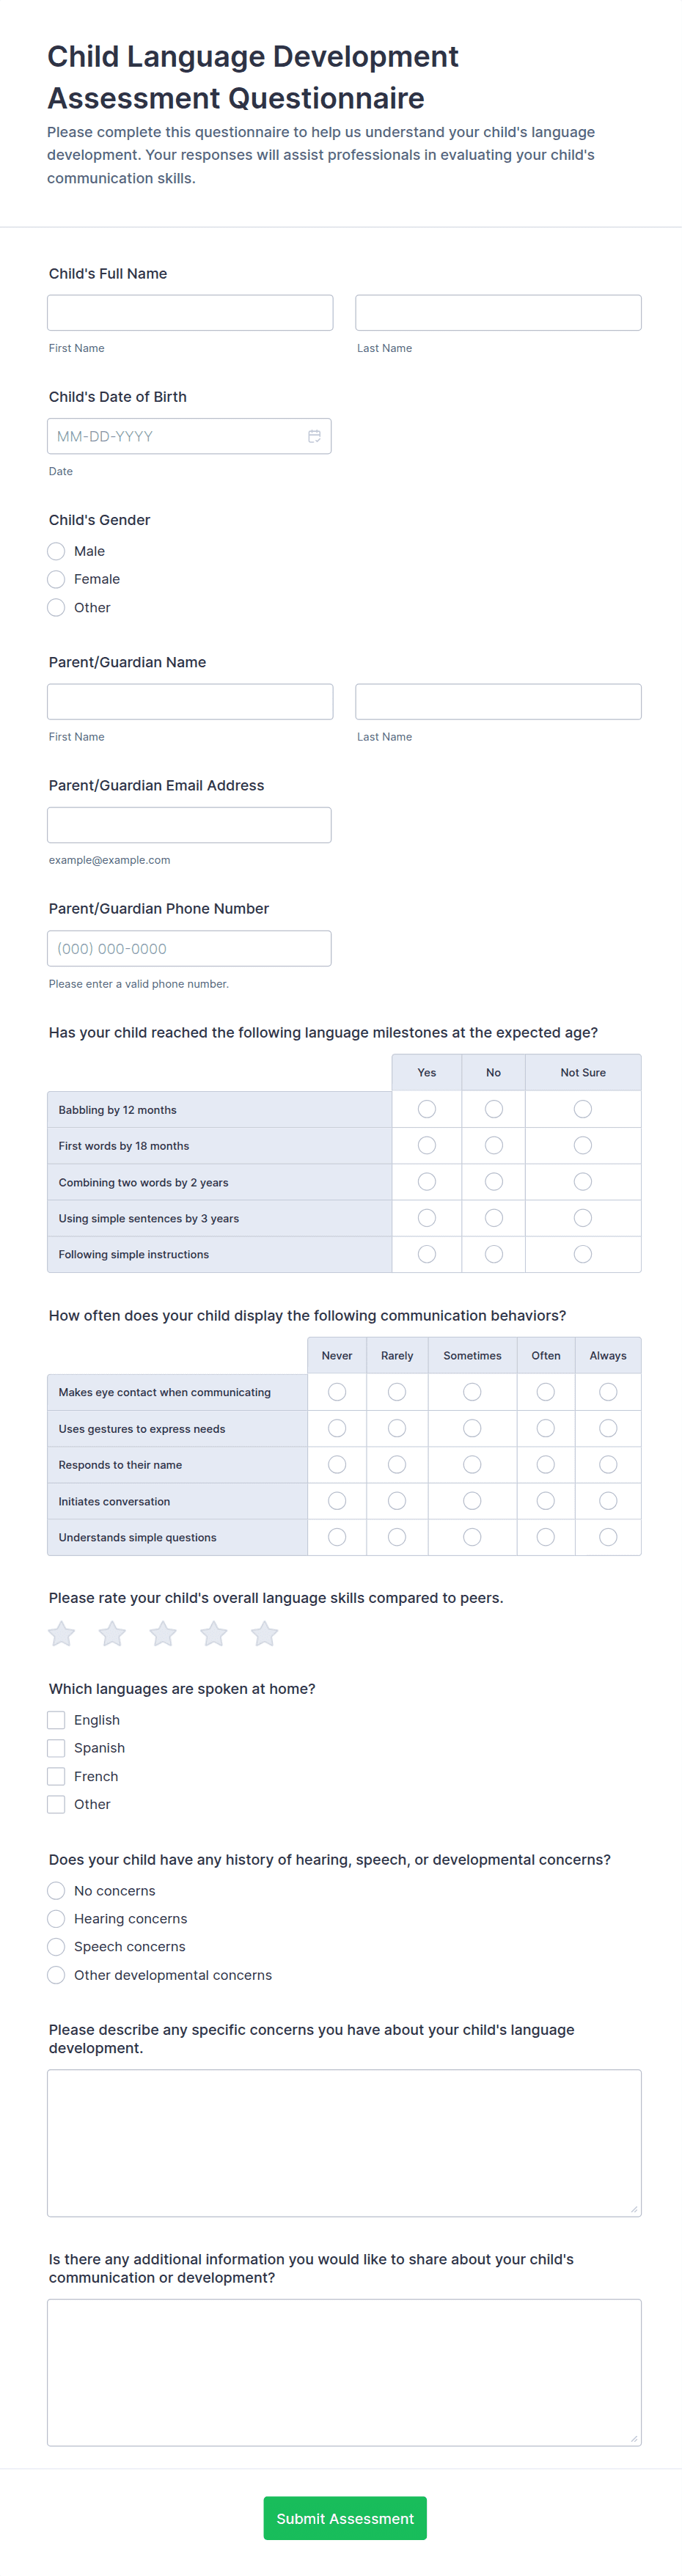Select "Female" gender option

coord(56,579)
